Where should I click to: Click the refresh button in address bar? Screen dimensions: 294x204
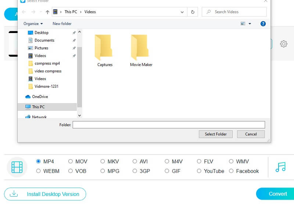[193, 12]
